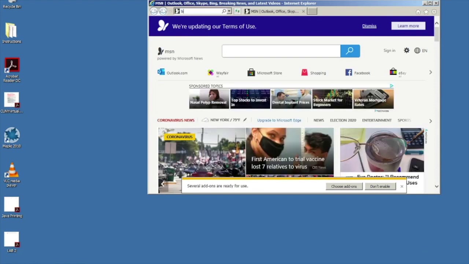
Task: Select the Maple 2018 desktop shortcut
Action: [12, 137]
